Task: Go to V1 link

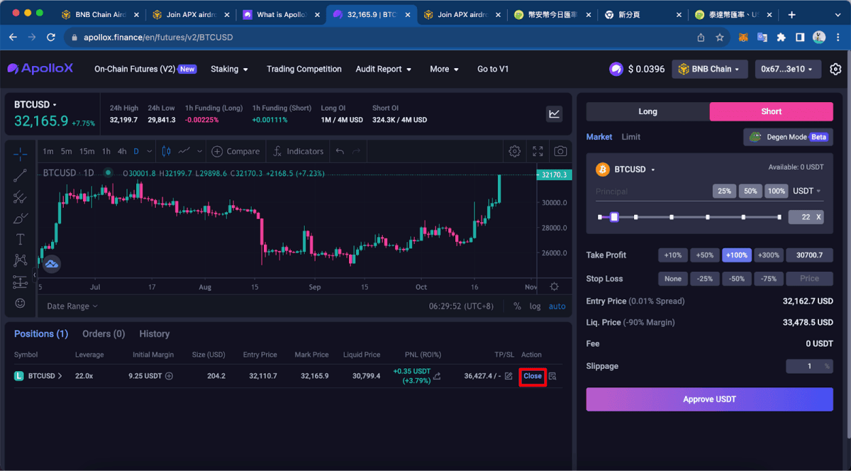Action: point(493,69)
